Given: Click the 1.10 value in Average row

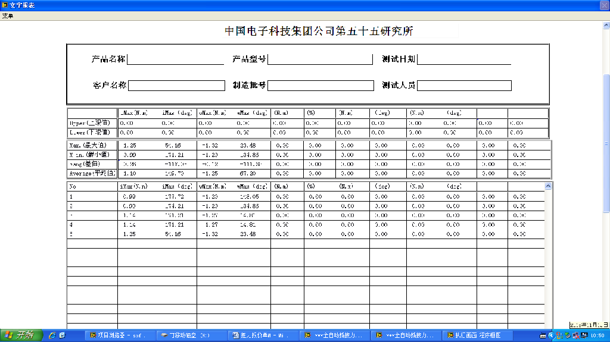Looking at the screenshot, I should 129,173.
